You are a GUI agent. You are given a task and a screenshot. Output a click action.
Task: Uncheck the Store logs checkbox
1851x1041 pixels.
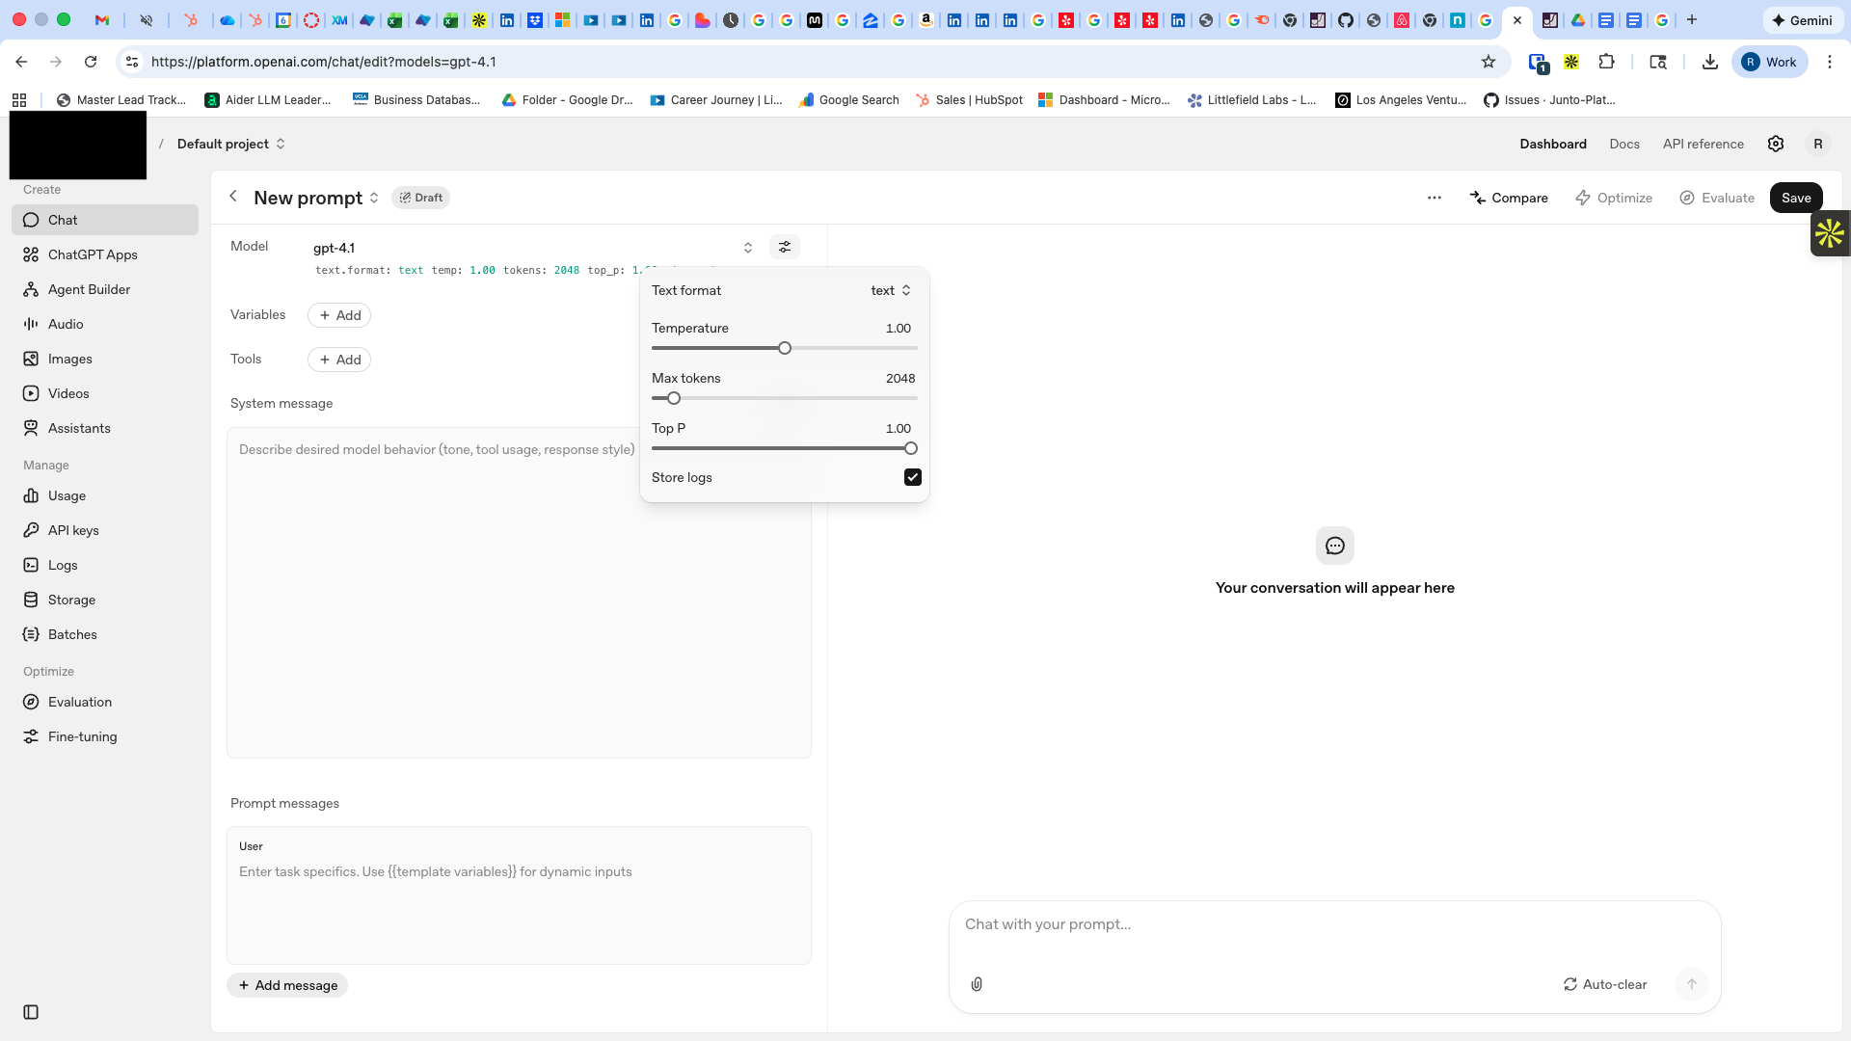point(912,477)
